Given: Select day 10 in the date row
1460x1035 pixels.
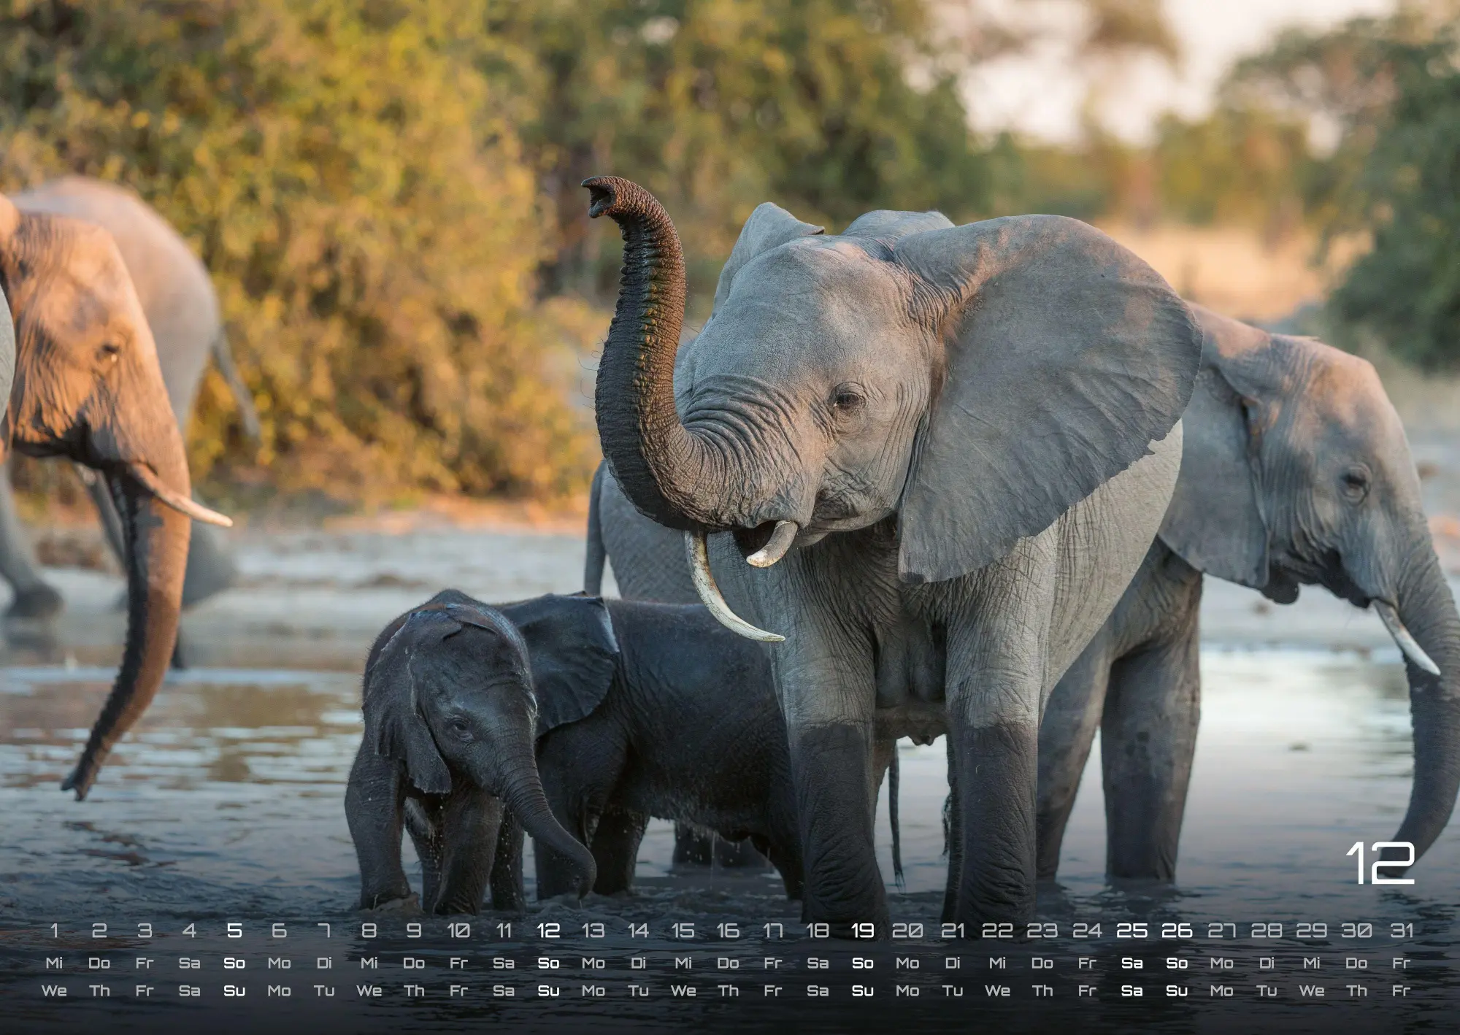Looking at the screenshot, I should pos(458,931).
